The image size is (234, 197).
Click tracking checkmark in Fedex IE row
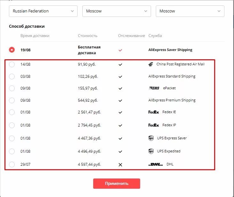pos(120,112)
